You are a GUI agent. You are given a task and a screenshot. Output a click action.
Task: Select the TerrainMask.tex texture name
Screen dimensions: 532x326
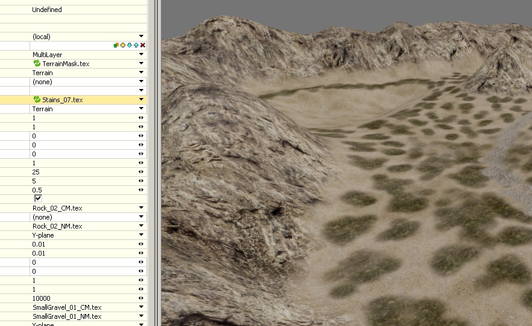click(x=66, y=64)
